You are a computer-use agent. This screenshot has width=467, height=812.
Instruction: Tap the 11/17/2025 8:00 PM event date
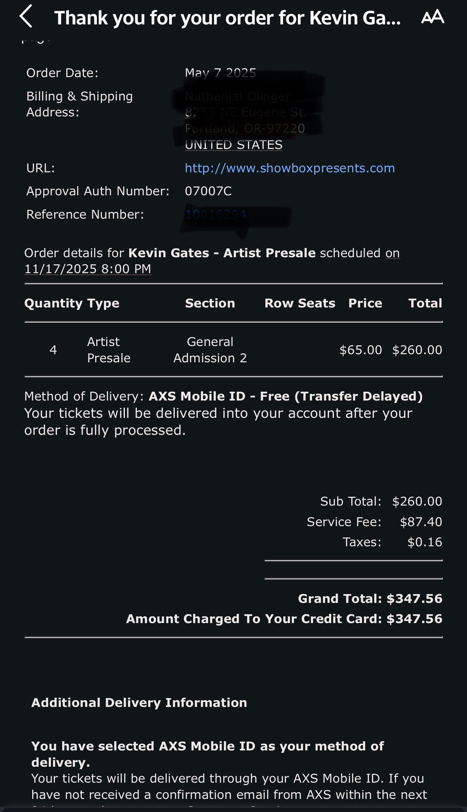click(x=88, y=269)
